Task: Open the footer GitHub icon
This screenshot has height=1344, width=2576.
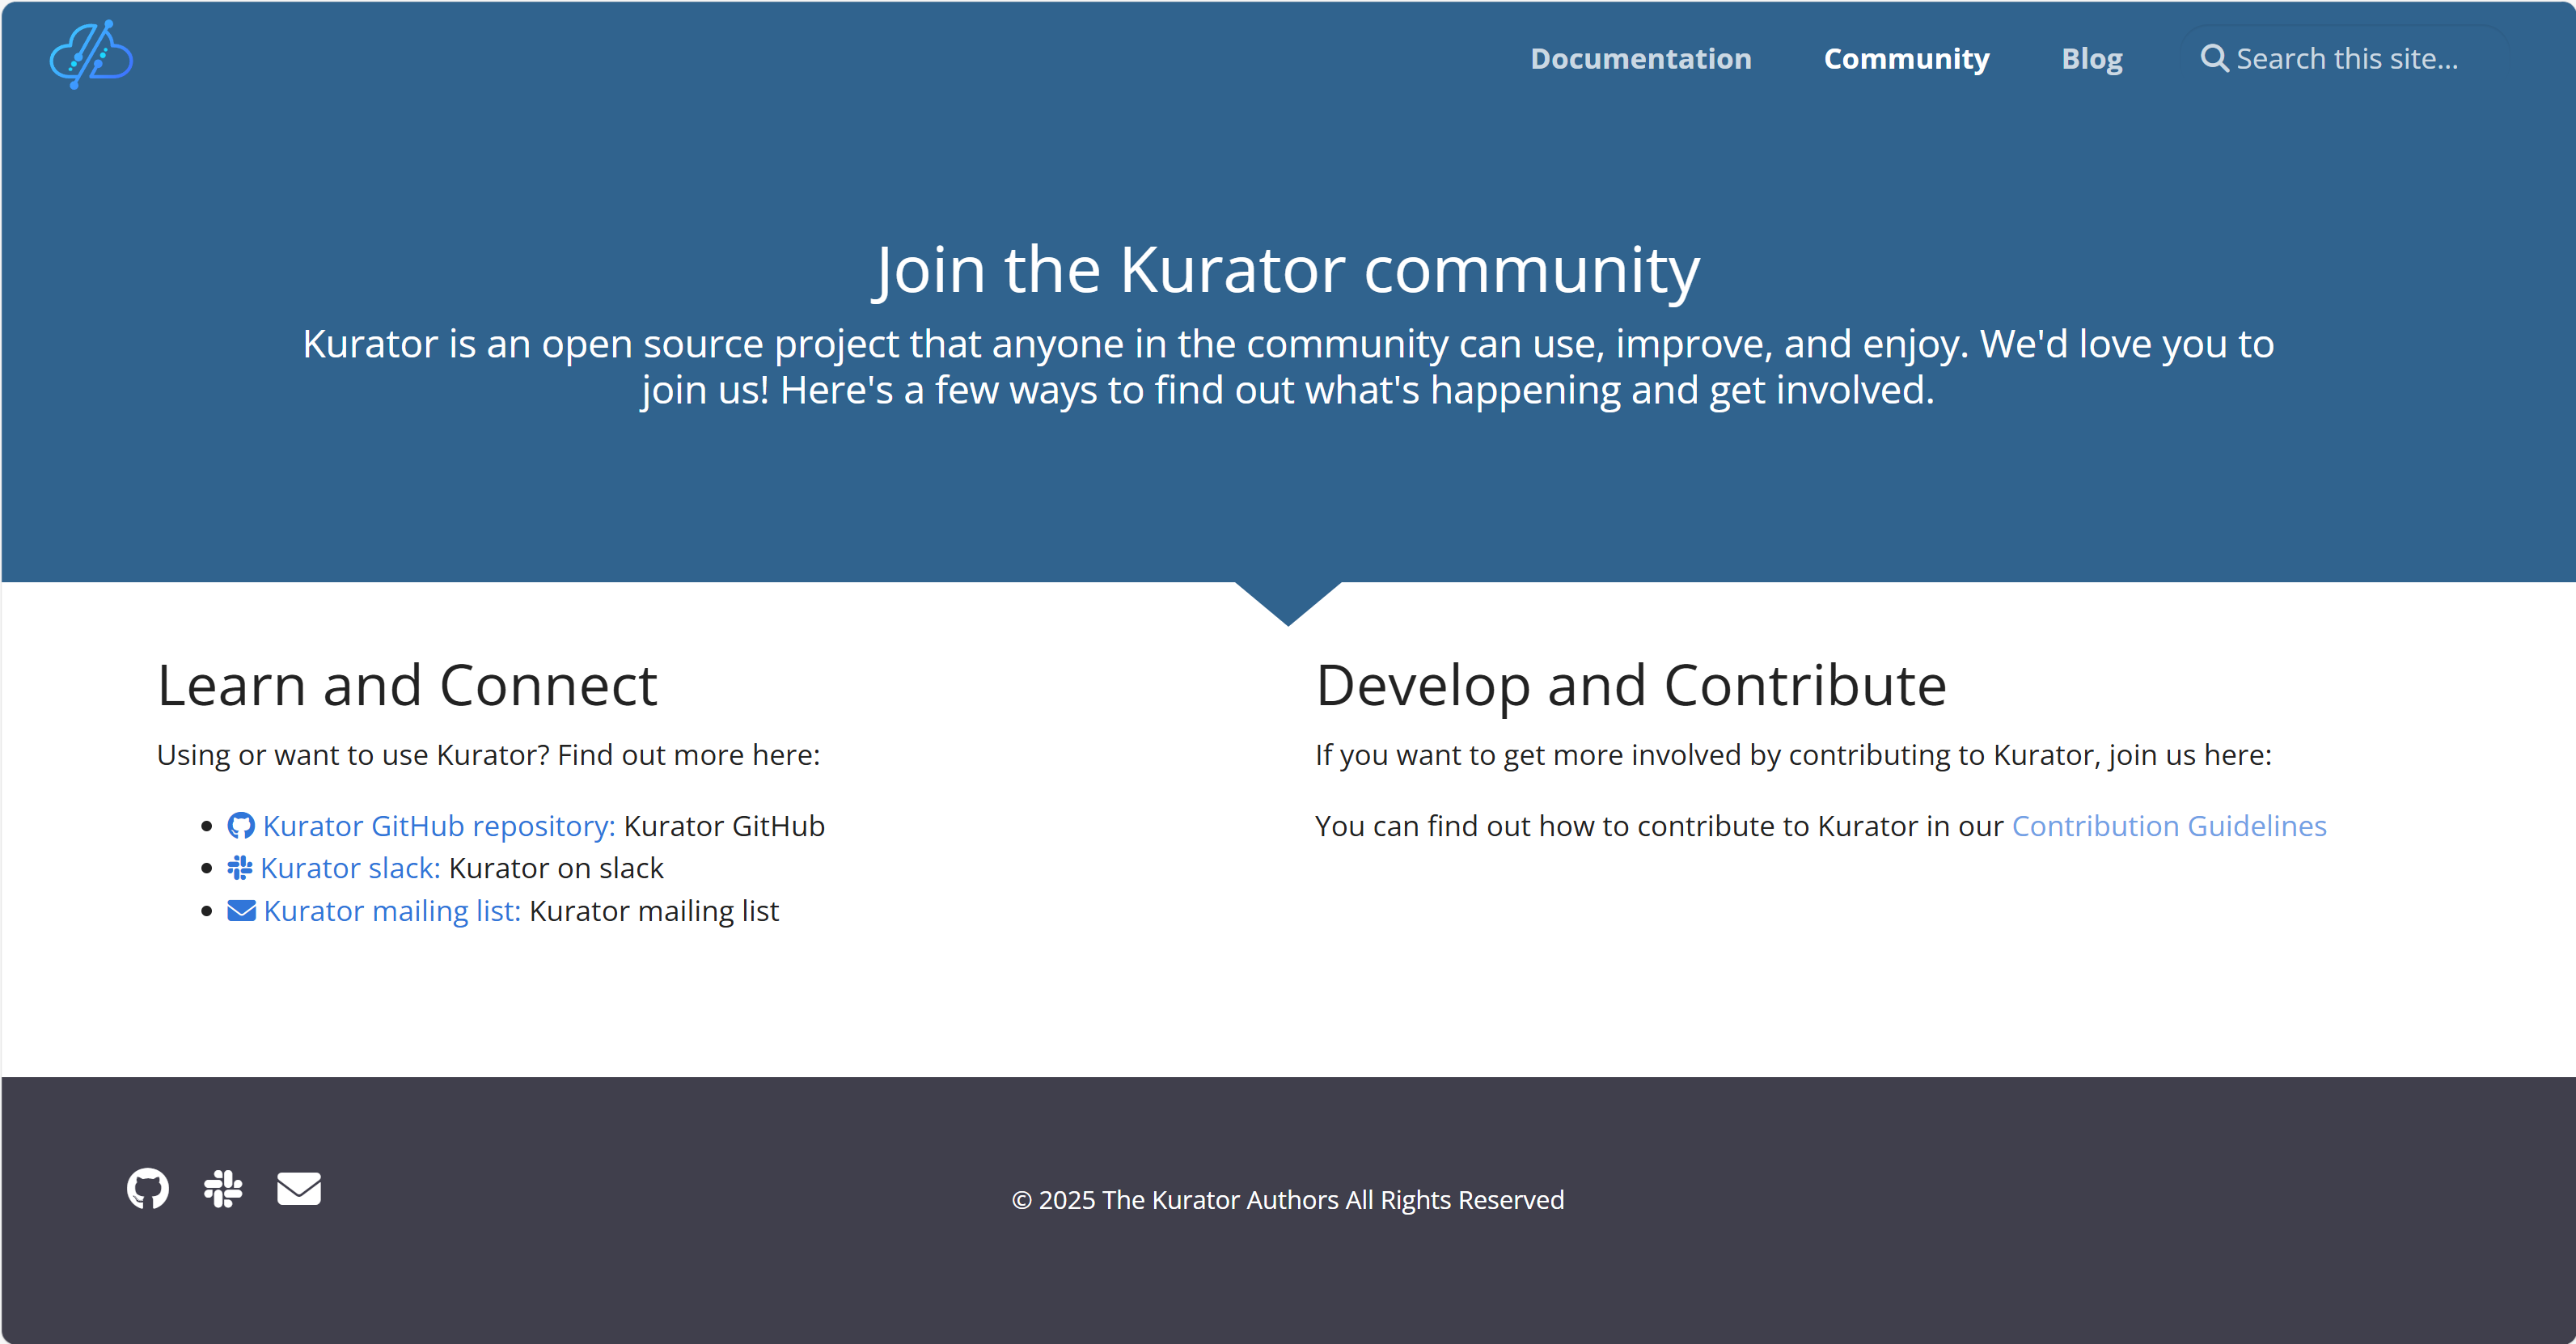Action: pyautogui.click(x=148, y=1188)
